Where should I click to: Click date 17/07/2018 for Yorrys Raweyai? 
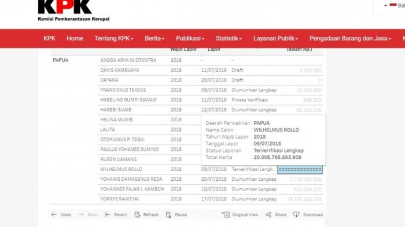click(214, 199)
